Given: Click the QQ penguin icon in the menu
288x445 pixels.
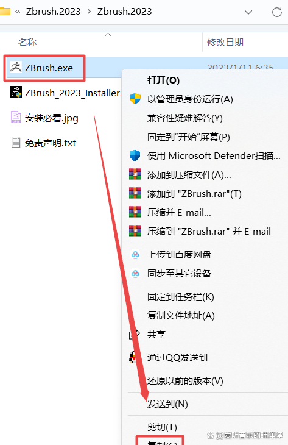Looking at the screenshot, I should point(133,357).
